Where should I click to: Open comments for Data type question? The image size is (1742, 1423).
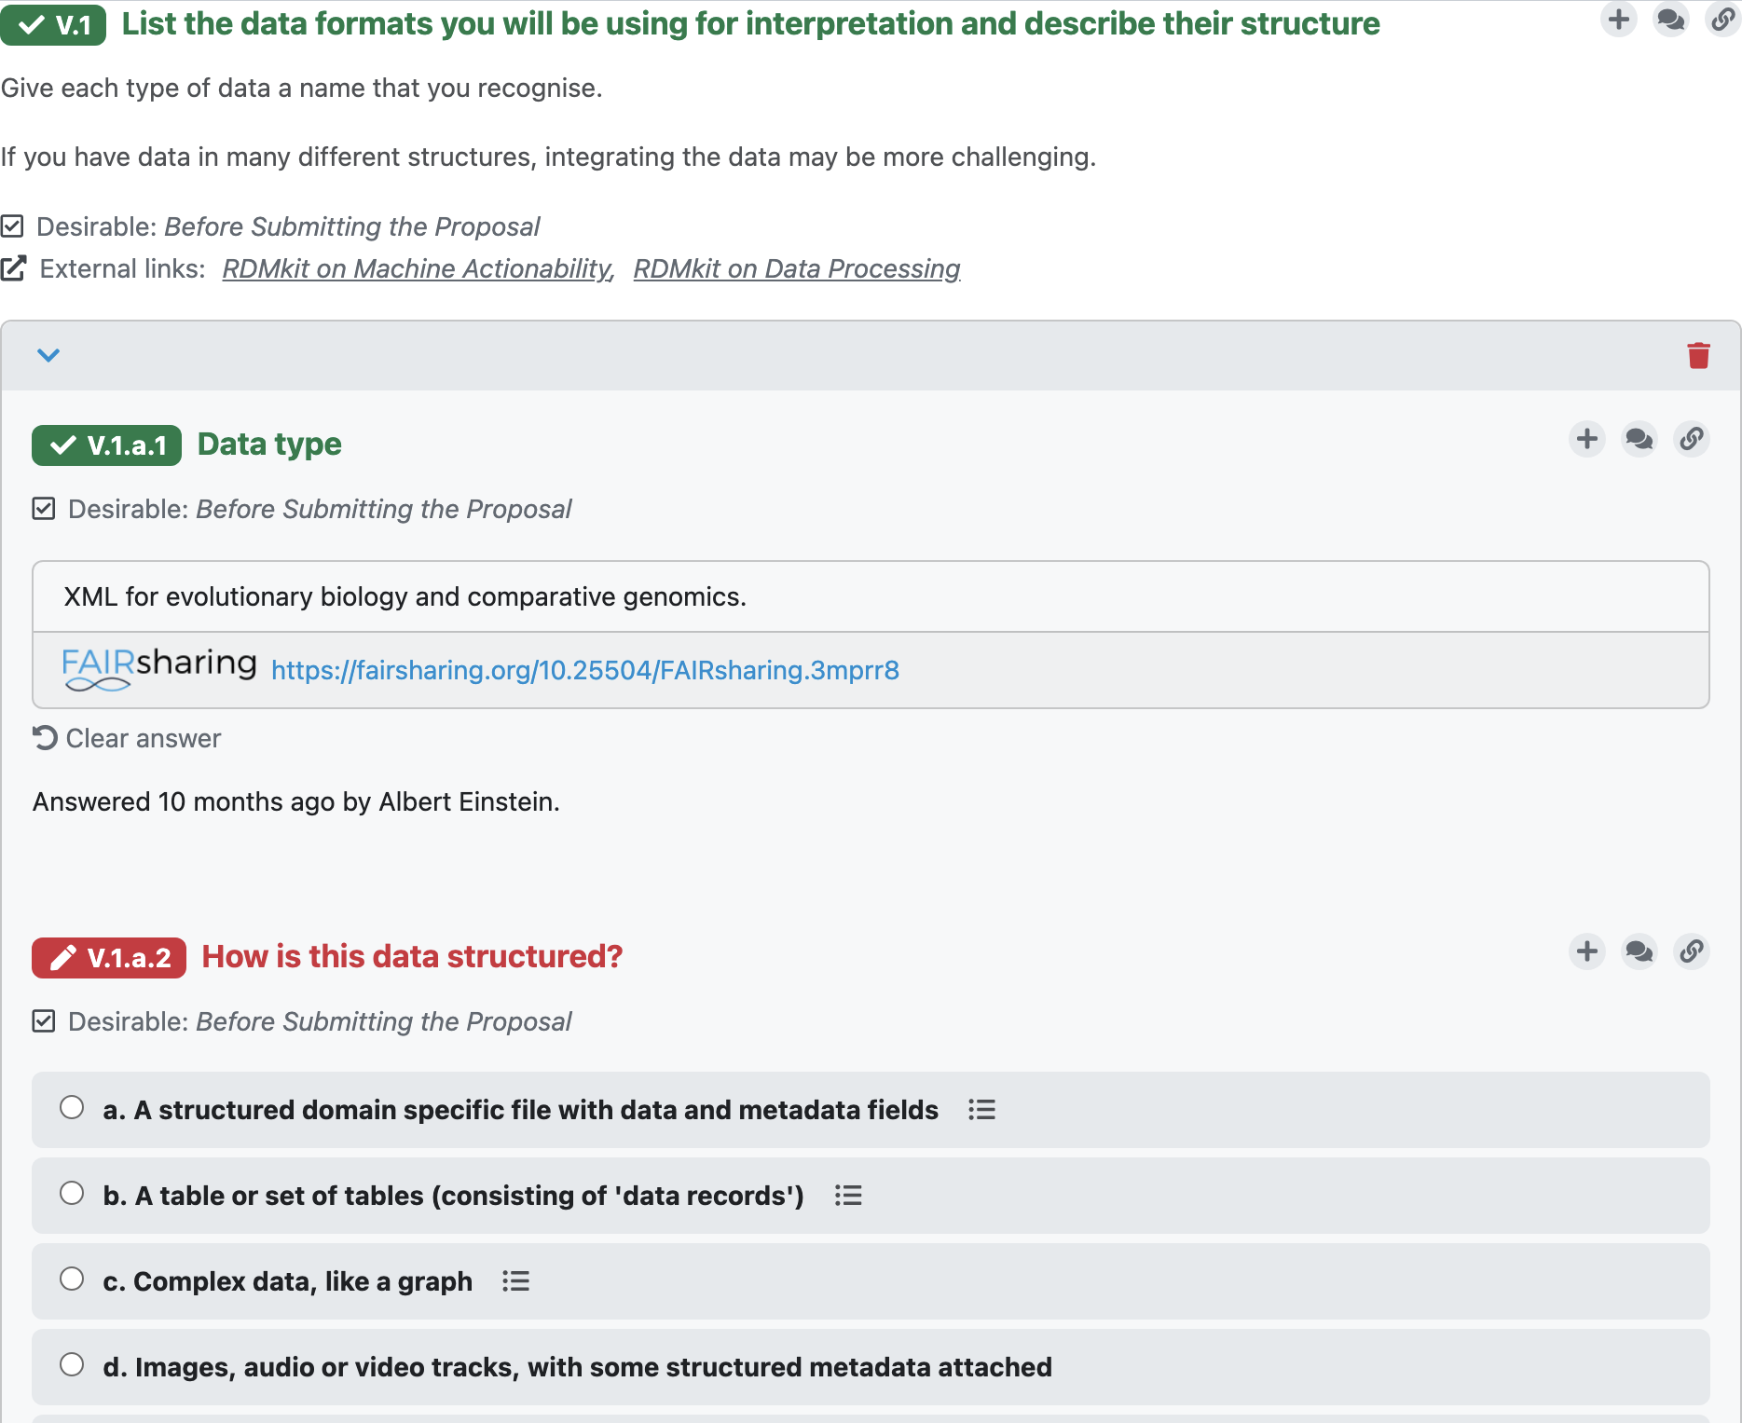tap(1639, 439)
